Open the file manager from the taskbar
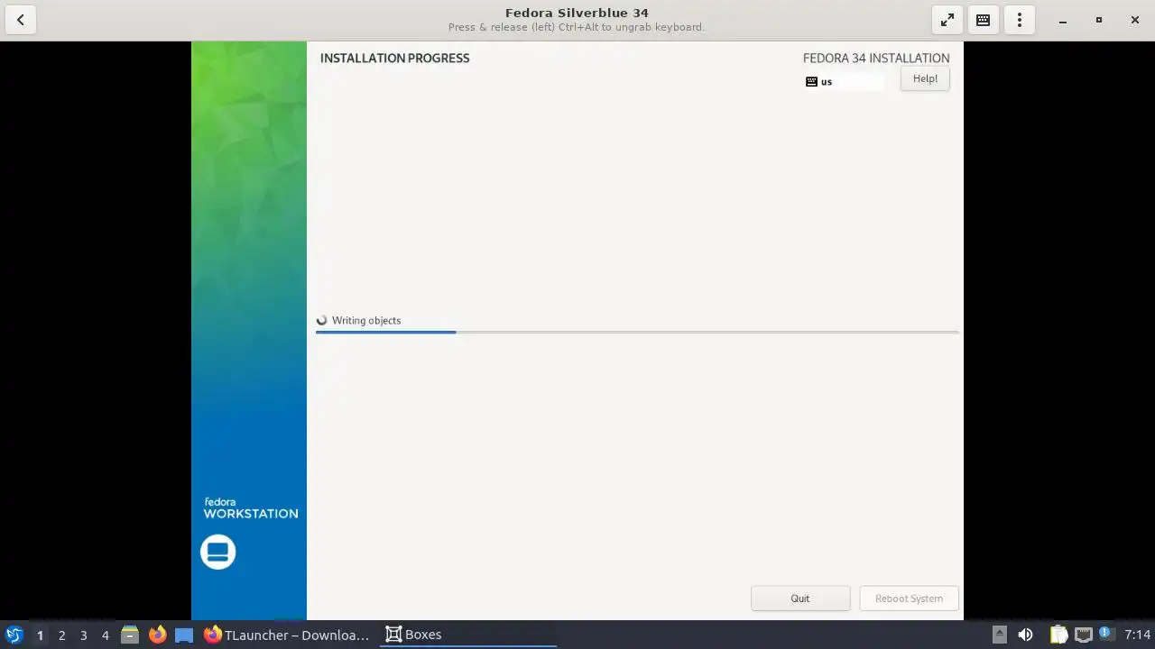This screenshot has width=1155, height=649. [130, 635]
